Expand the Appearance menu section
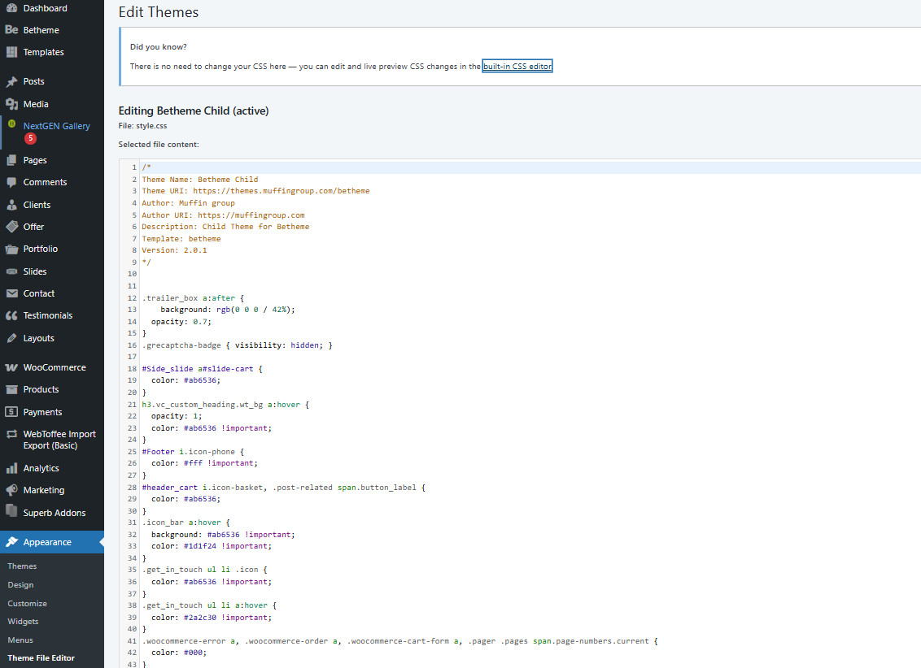Viewport: 921px width, 668px height. click(47, 542)
